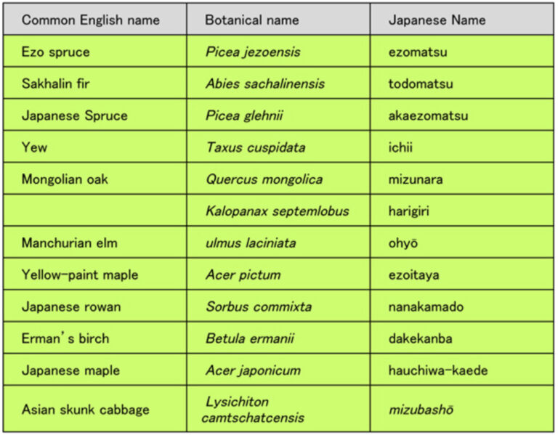The width and height of the screenshot is (558, 435).
Task: Click the "hauchiwa-kaede" cell
Action: (x=438, y=370)
